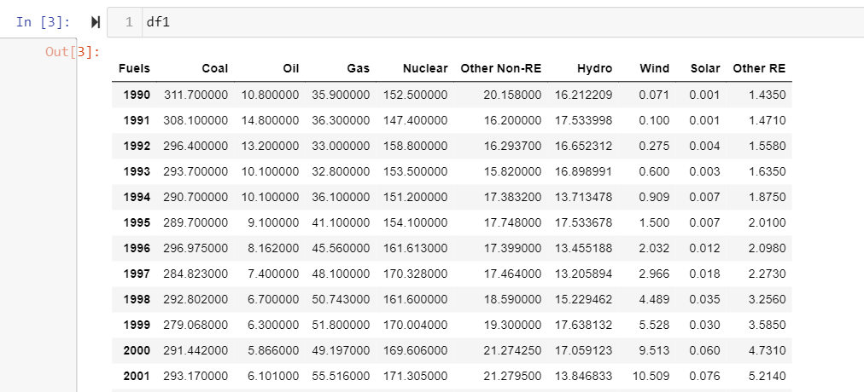Select Other RE value 5.2140
This screenshot has height=392, width=864.
(767, 376)
